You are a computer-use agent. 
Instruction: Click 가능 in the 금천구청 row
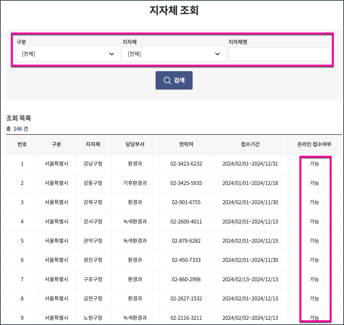pyautogui.click(x=314, y=298)
